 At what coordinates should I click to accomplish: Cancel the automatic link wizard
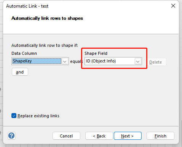(66, 136)
